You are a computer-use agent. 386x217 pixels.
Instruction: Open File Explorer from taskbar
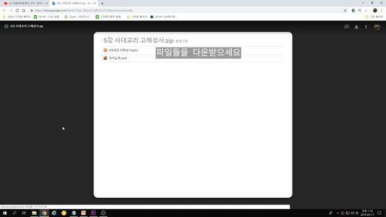(x=34, y=213)
